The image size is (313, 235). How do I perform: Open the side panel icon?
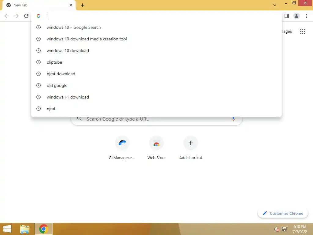pyautogui.click(x=287, y=16)
